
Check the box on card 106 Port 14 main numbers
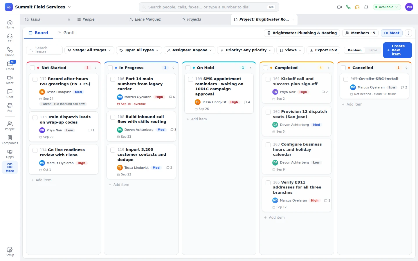[113, 79]
